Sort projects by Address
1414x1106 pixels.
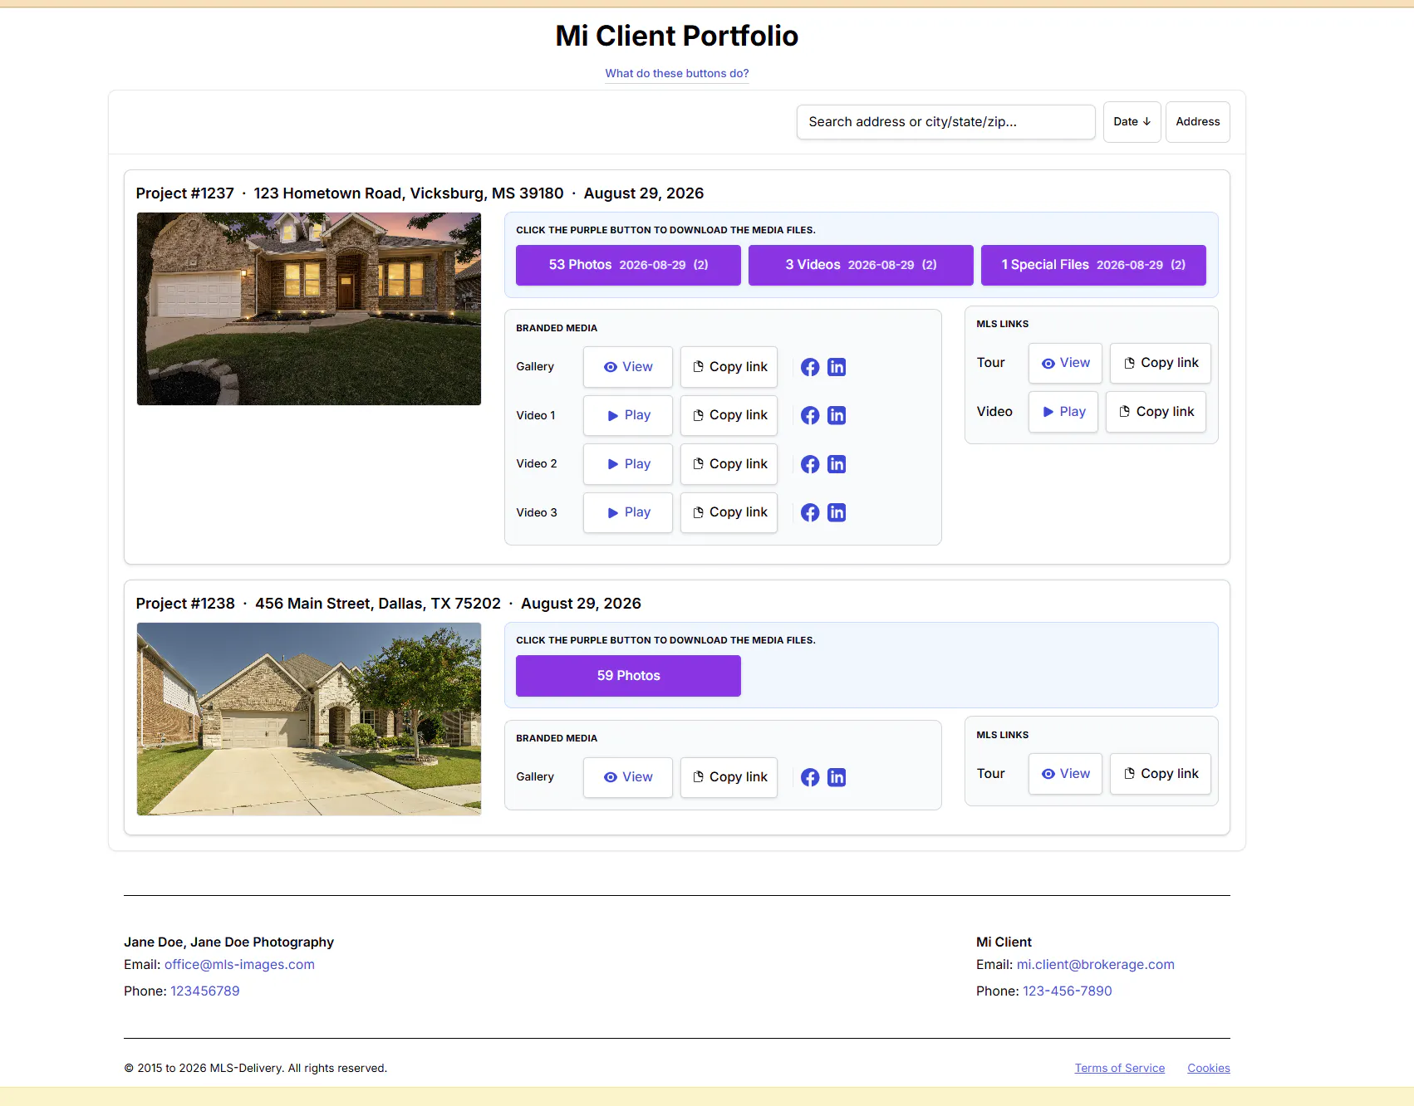tap(1197, 122)
